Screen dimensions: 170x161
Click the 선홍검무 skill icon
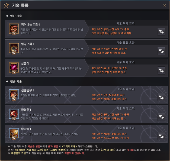(14, 94)
